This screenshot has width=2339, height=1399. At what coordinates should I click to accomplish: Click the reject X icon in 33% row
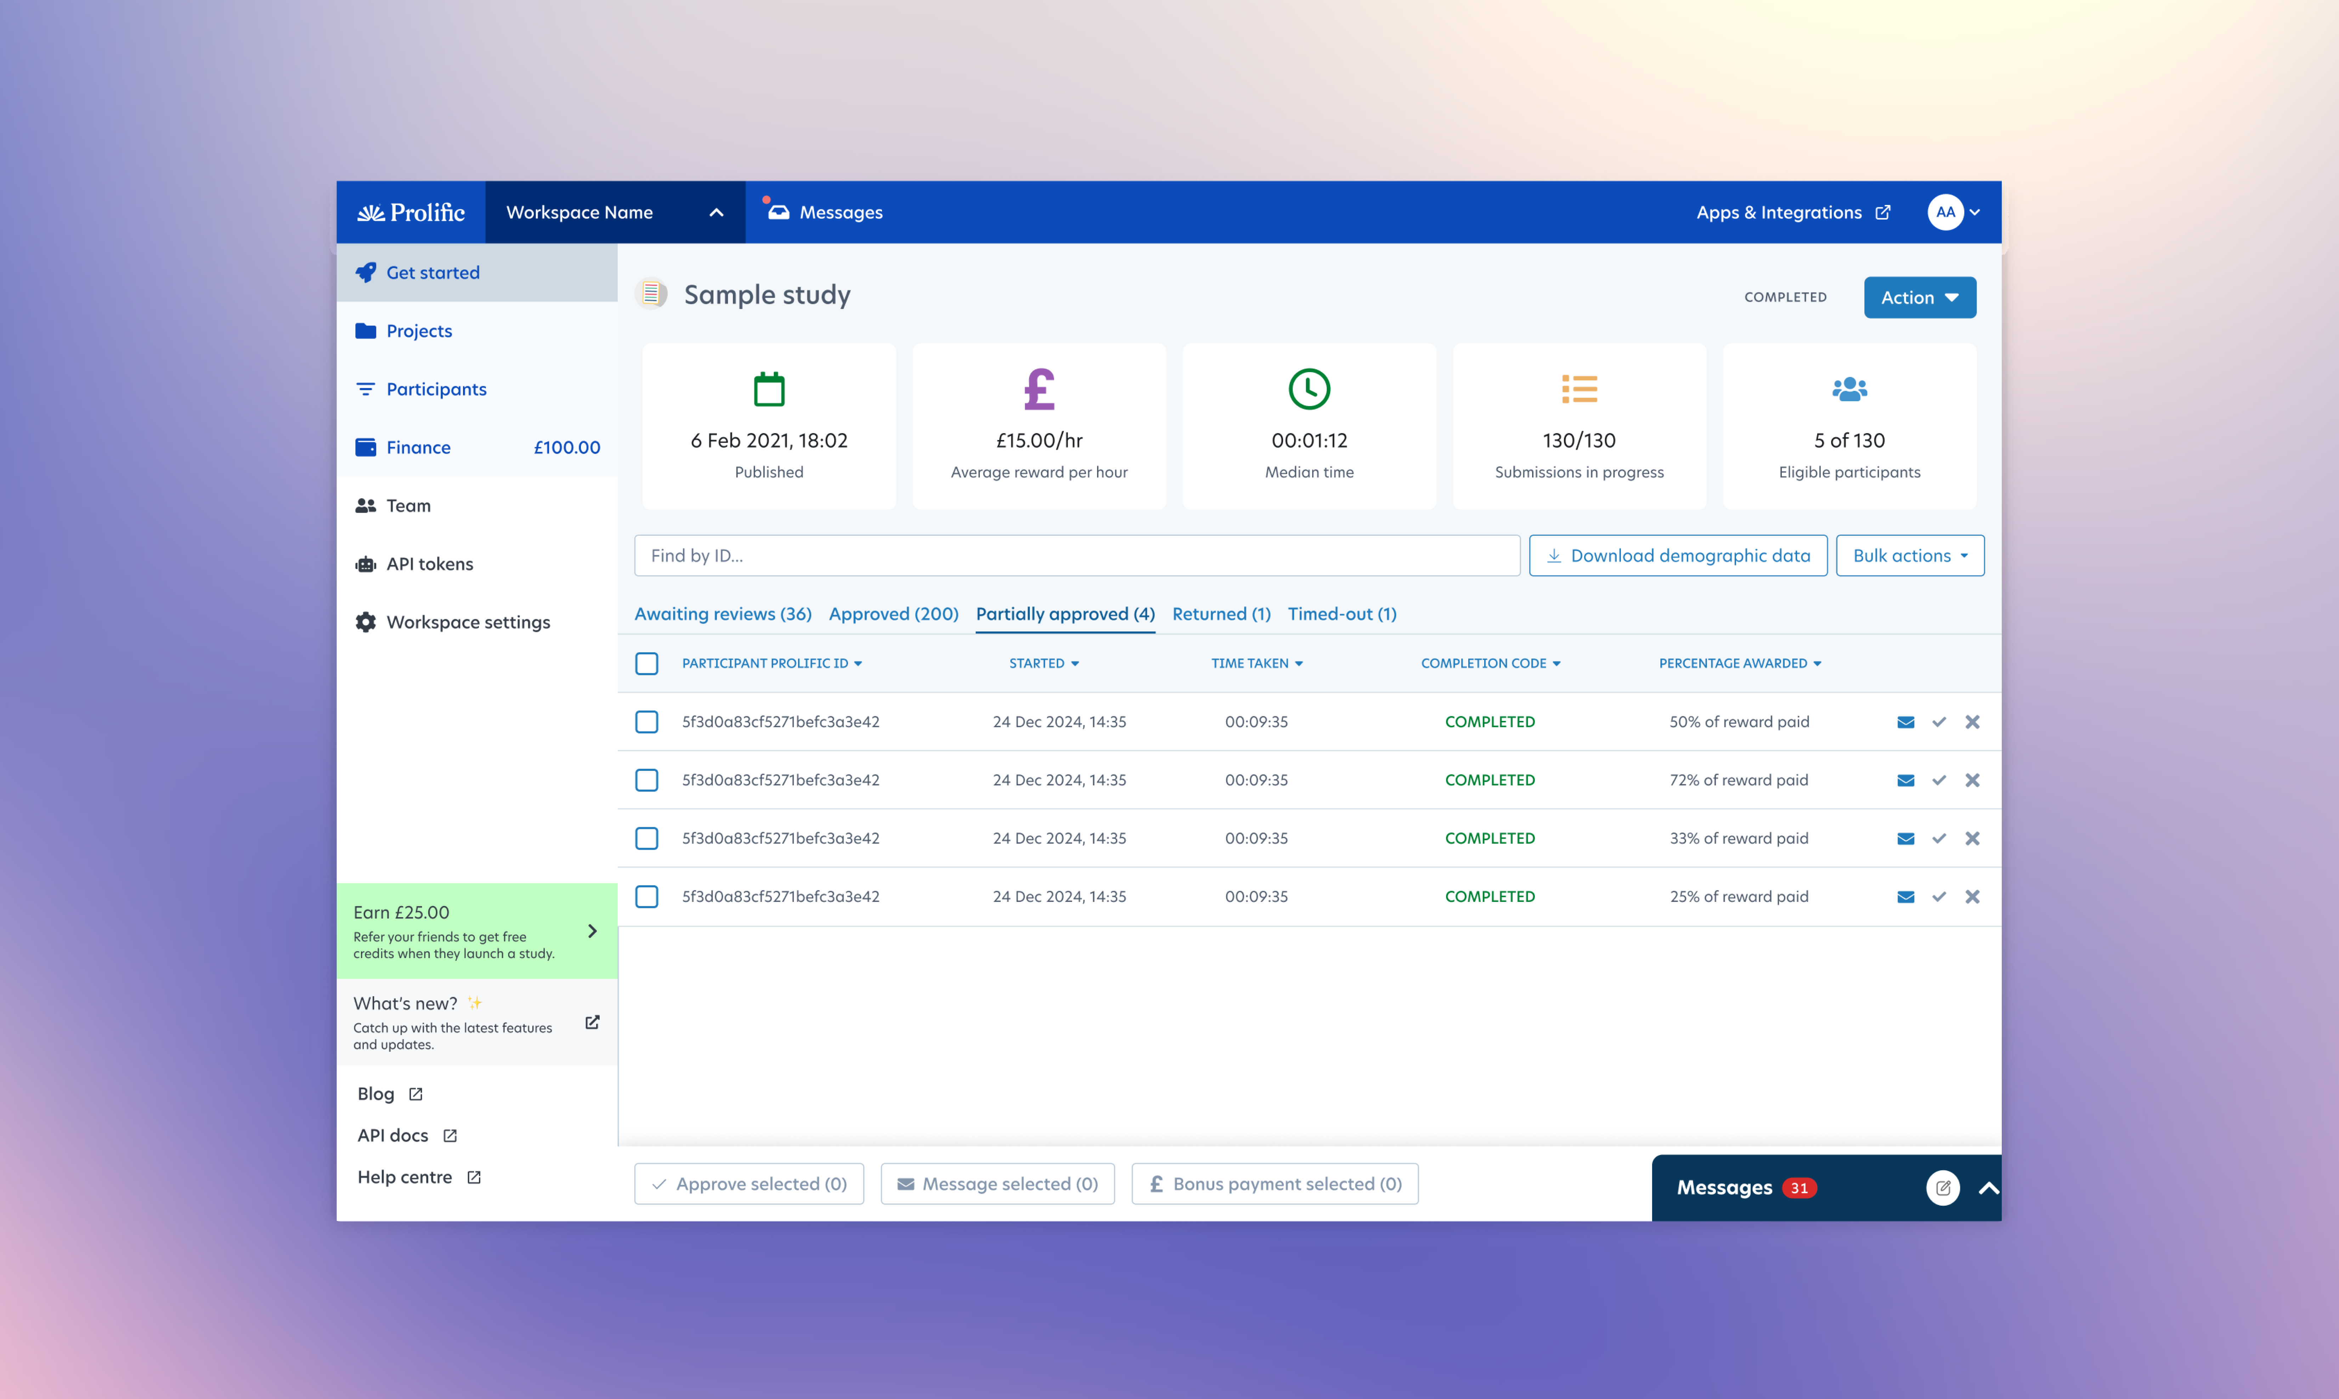1972,839
